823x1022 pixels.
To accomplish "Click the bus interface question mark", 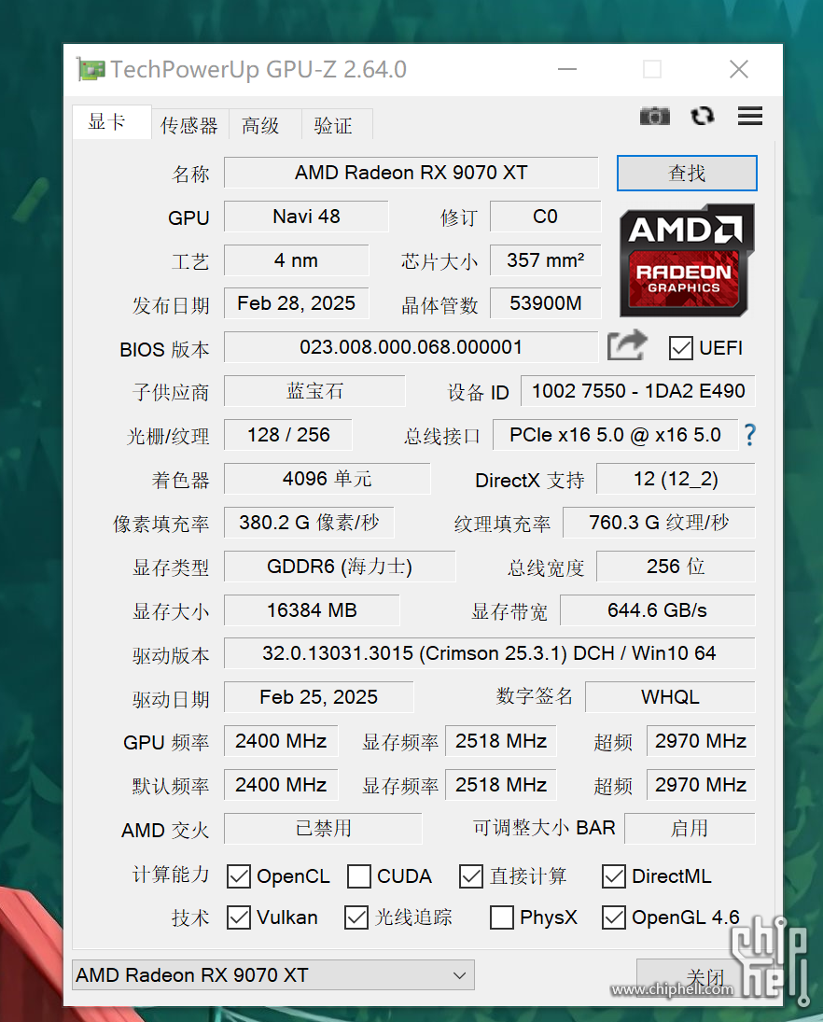I will click(x=750, y=435).
